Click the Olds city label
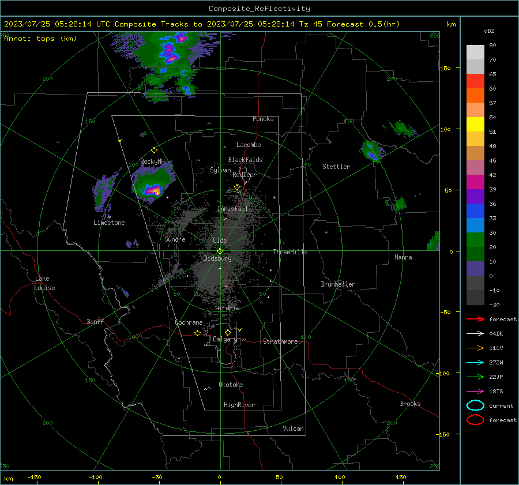 pyautogui.click(x=220, y=240)
